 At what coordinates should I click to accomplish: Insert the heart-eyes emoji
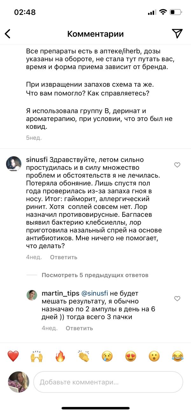(131, 356)
